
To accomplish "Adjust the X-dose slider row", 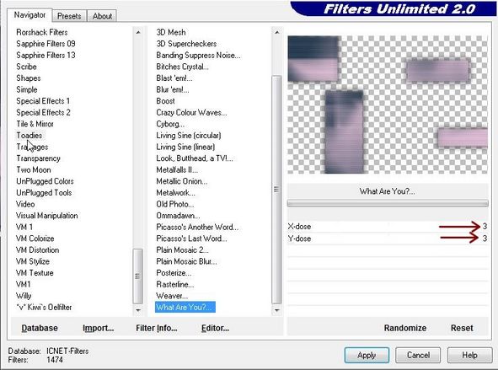I will 388,227.
